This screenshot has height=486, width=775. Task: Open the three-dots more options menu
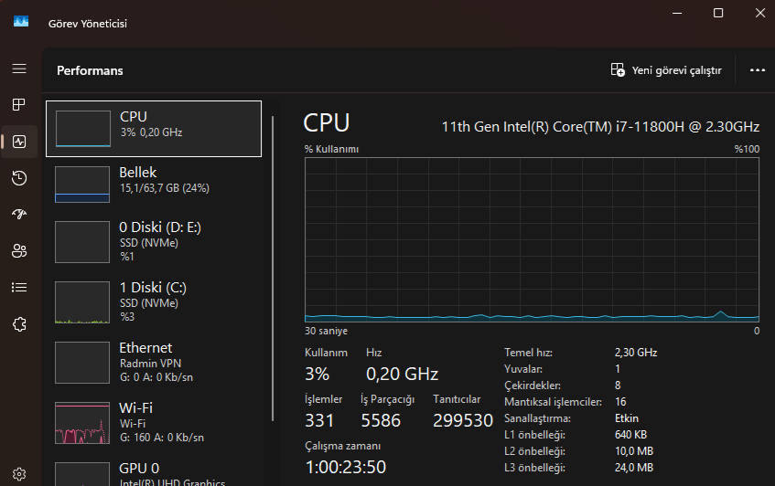point(758,70)
